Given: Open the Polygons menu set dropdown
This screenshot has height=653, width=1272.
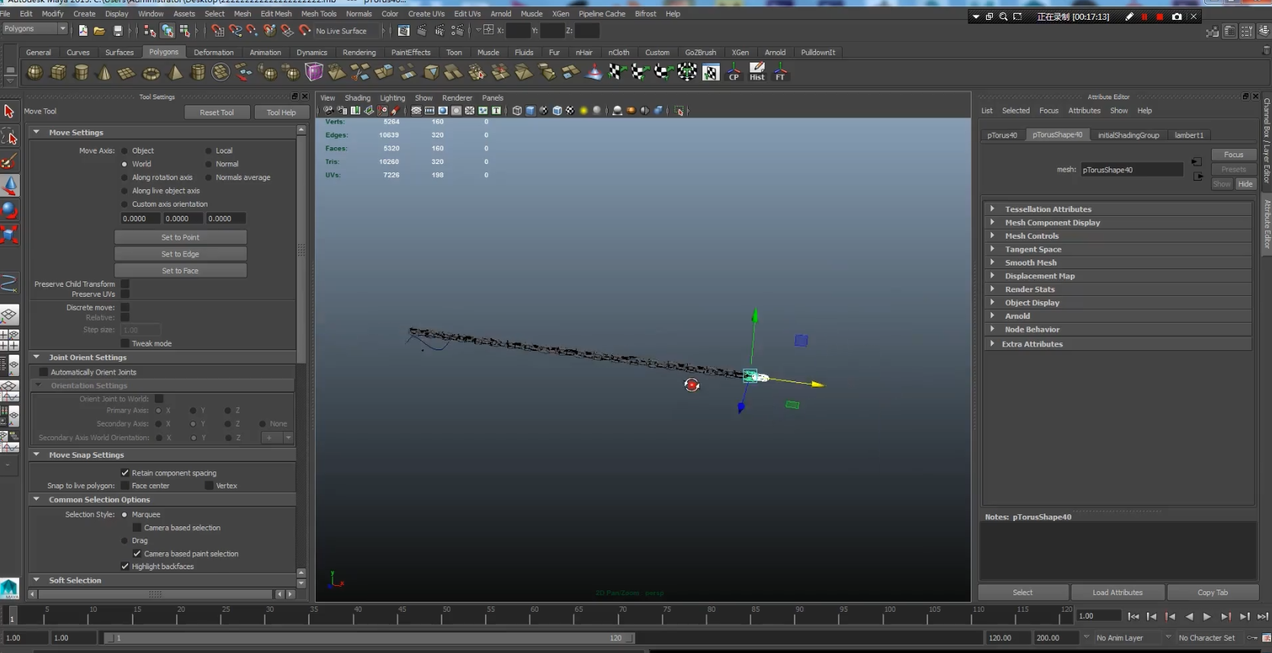Looking at the screenshot, I should point(35,29).
